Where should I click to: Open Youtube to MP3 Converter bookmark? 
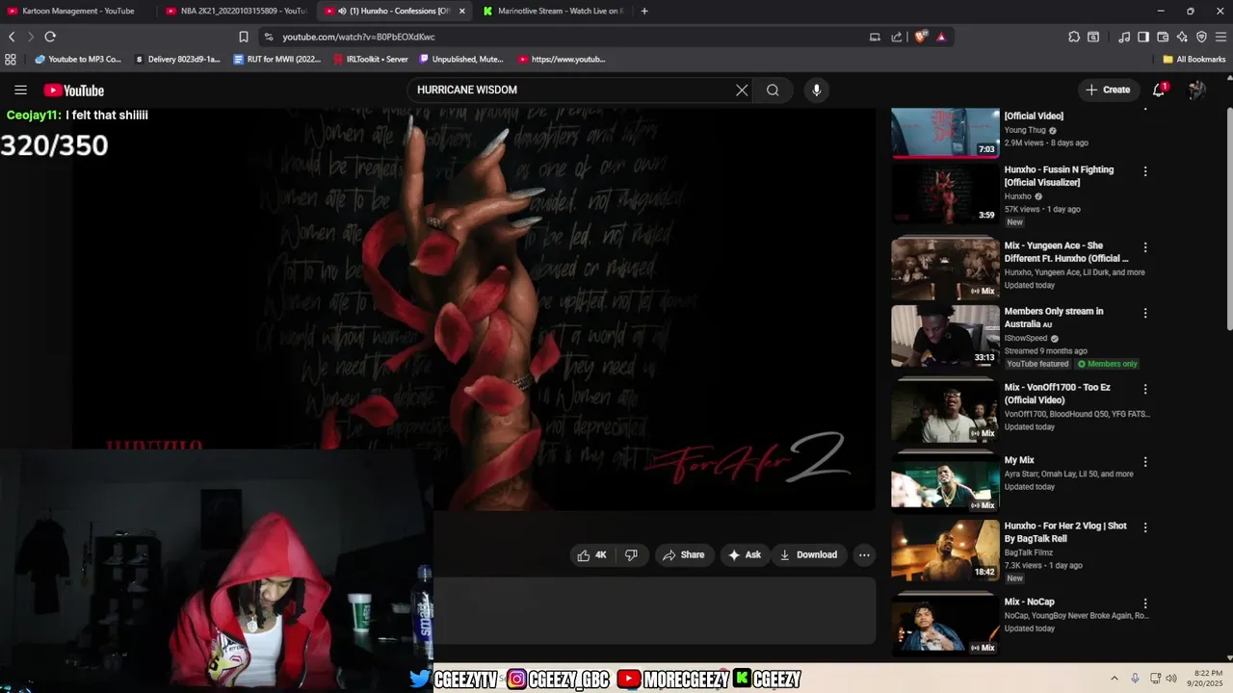pyautogui.click(x=78, y=59)
